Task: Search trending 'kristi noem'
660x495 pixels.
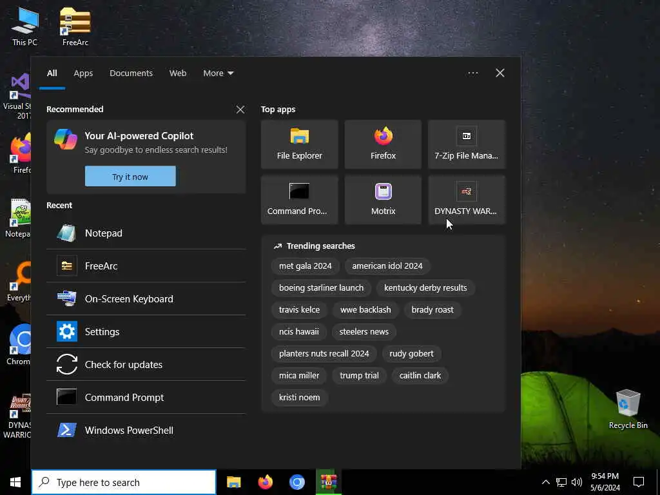Action: 299,397
